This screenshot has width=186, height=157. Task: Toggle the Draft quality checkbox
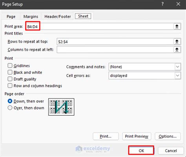click(x=10, y=79)
